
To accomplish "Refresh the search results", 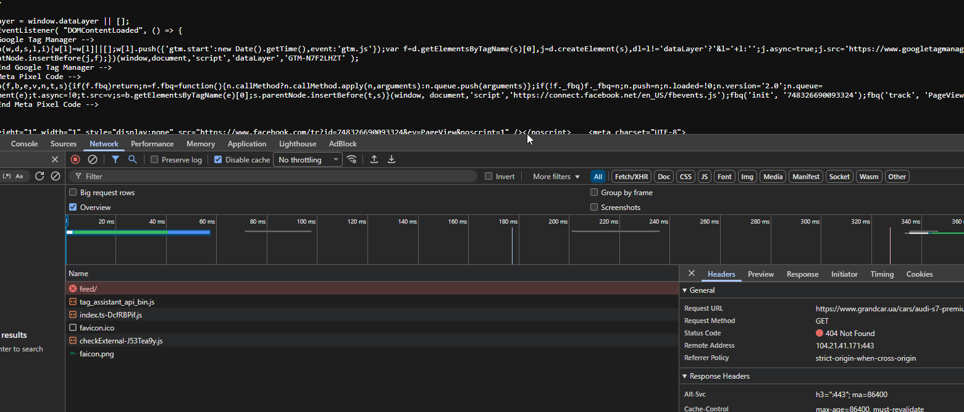I will [x=40, y=176].
